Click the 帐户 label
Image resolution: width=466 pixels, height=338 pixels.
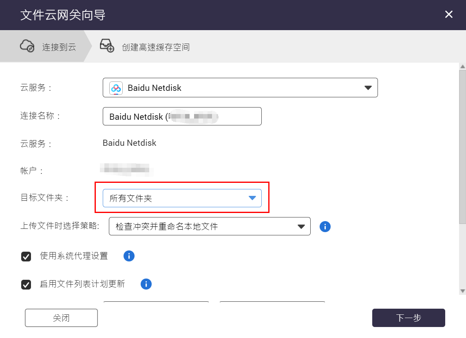click(x=31, y=171)
